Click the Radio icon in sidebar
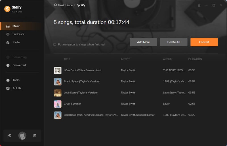Viewport: 227px width, 146px height. [8, 42]
